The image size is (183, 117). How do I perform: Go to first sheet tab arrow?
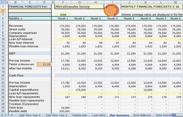[x=2, y=115]
